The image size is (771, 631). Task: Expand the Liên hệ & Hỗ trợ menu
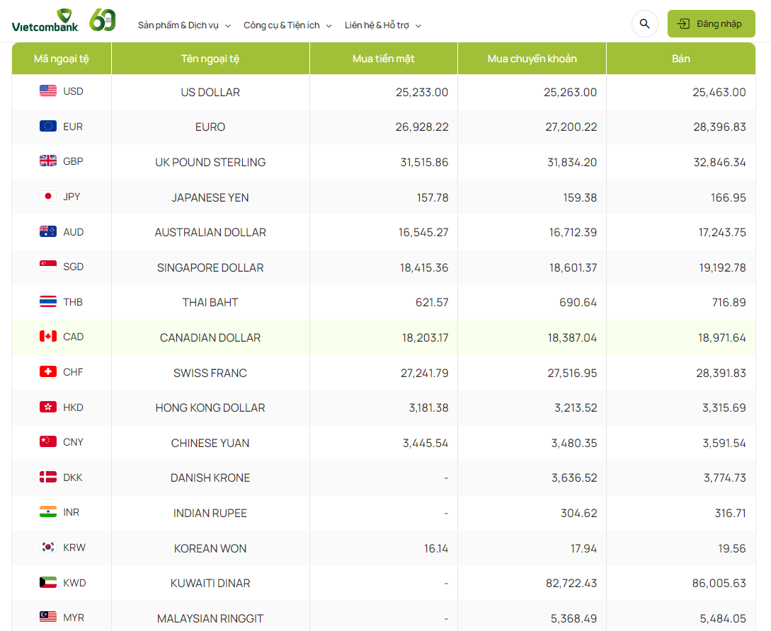382,25
